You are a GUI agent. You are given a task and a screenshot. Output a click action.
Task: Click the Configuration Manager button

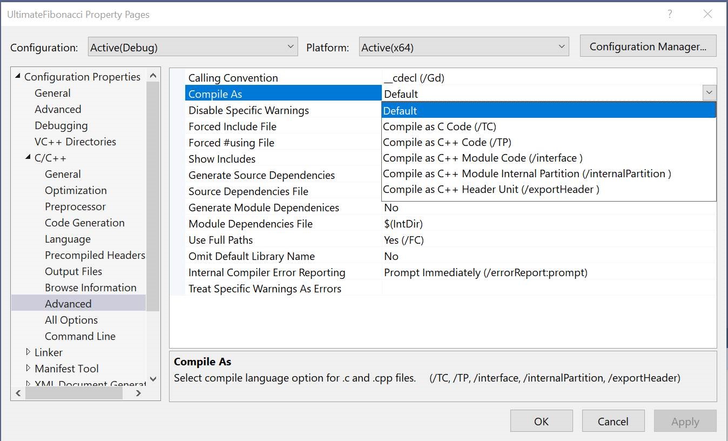point(648,46)
